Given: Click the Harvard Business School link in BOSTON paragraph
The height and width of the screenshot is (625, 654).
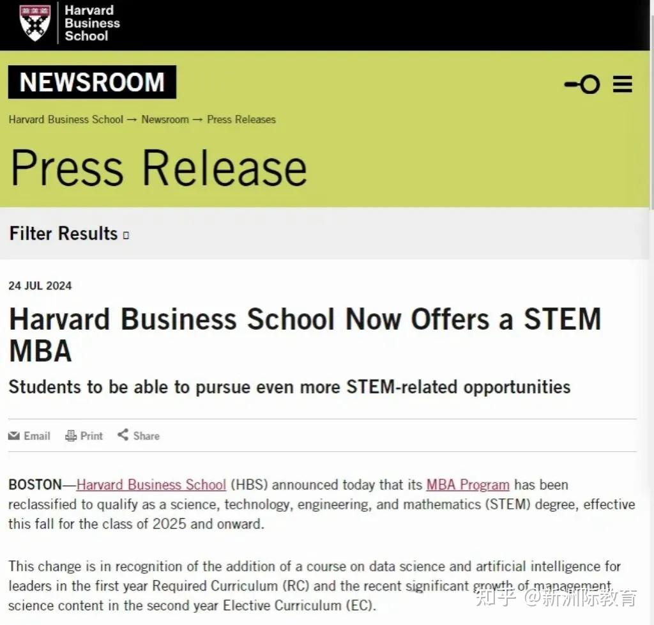Looking at the screenshot, I should (151, 484).
